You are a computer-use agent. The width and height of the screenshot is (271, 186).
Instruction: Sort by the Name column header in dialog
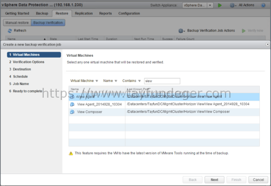click(x=97, y=89)
